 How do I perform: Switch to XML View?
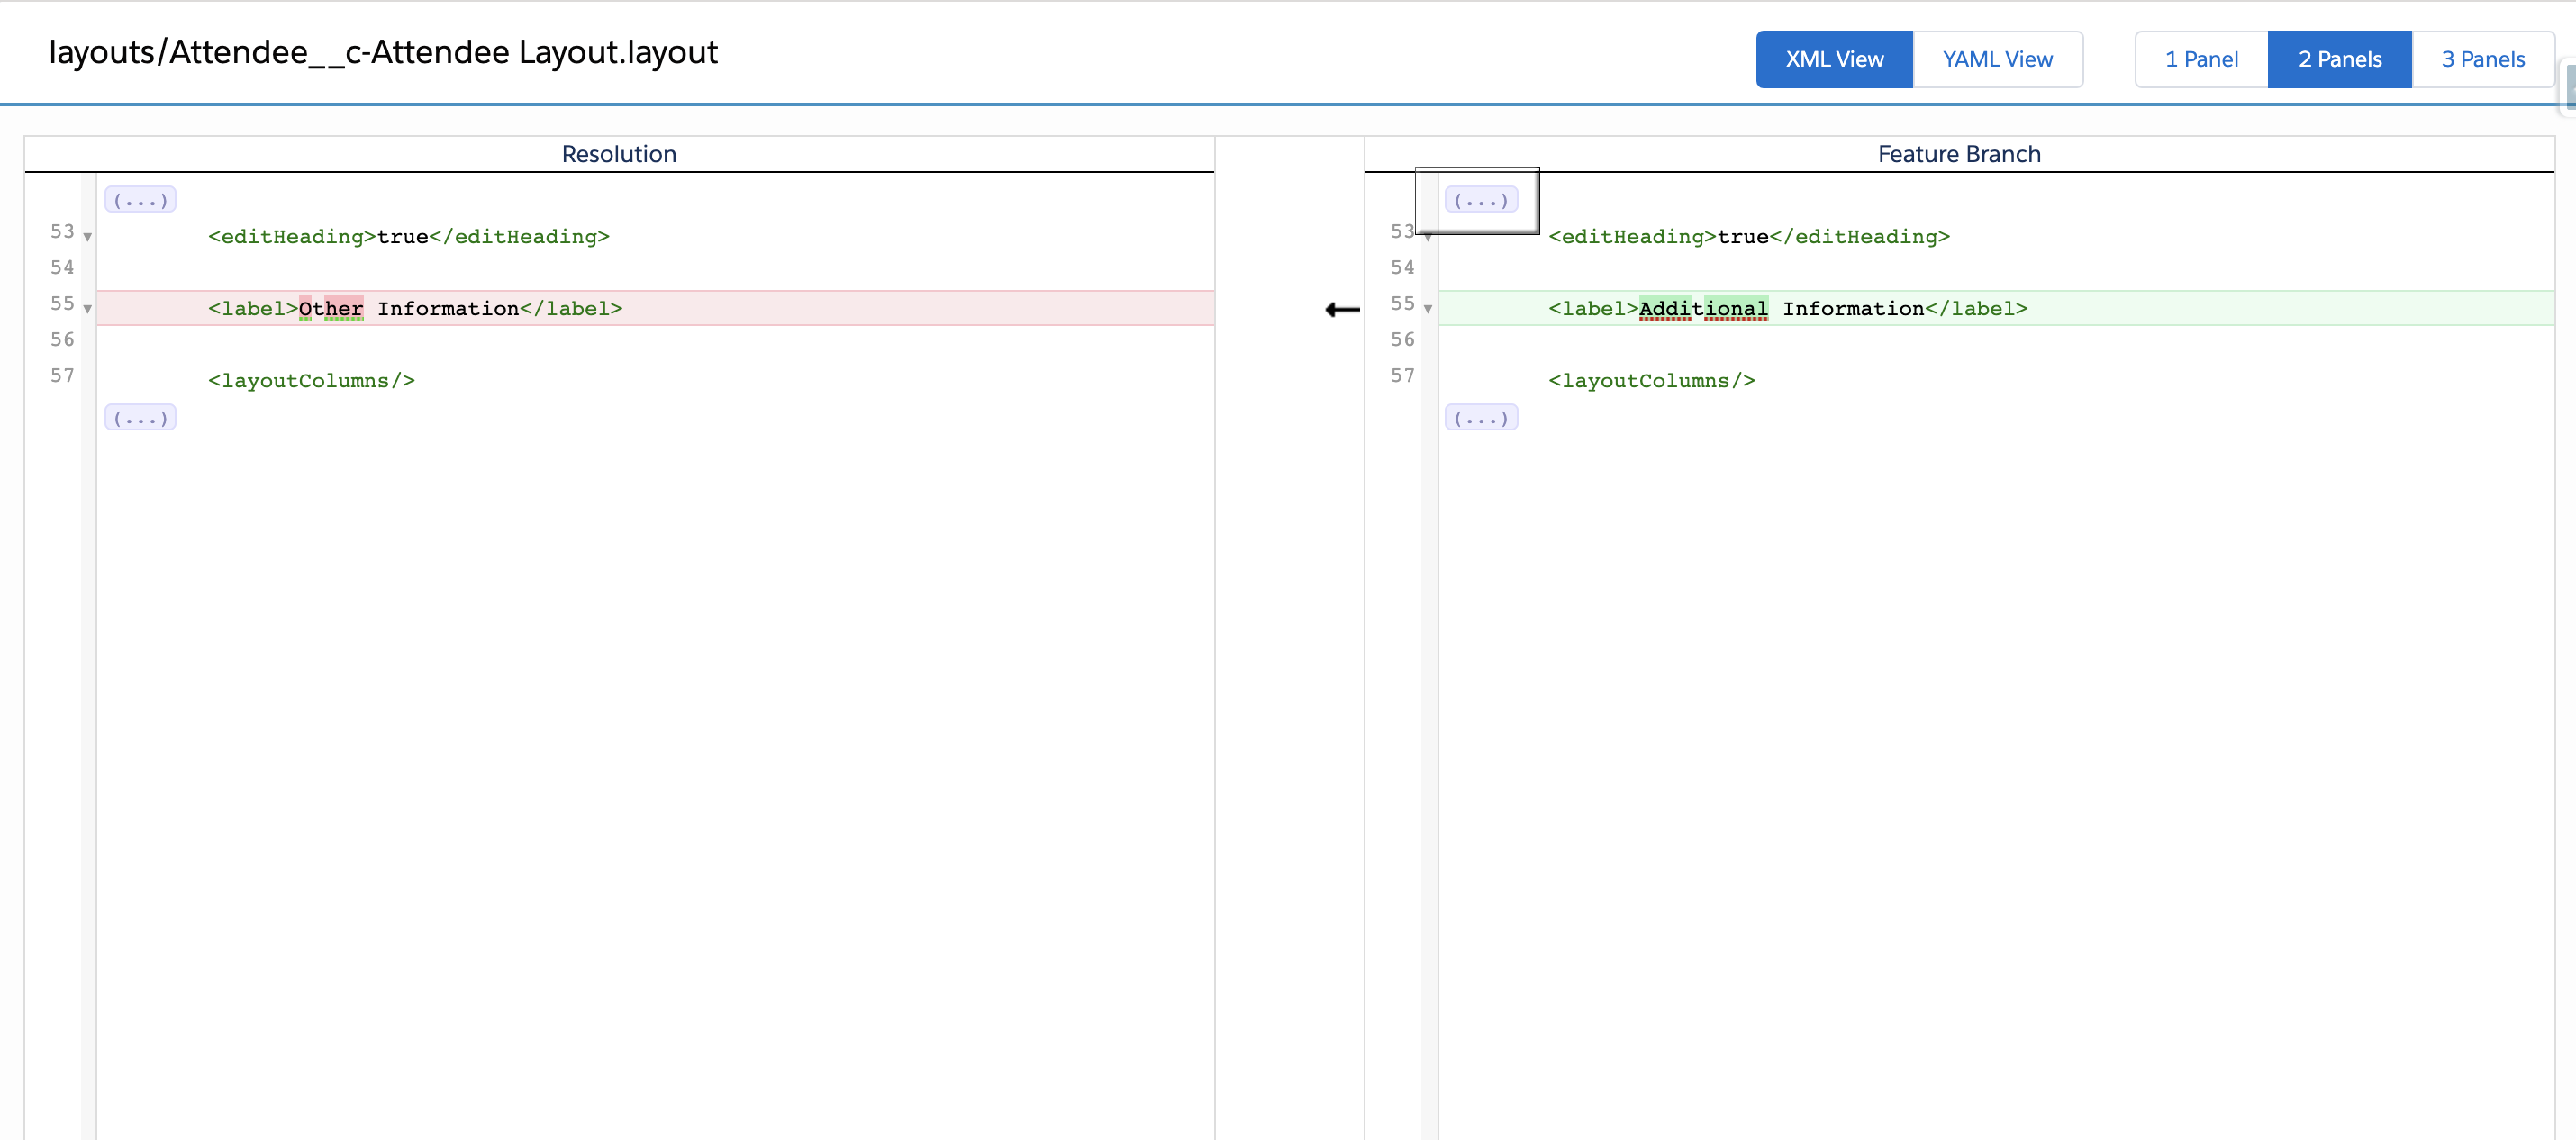[1834, 60]
